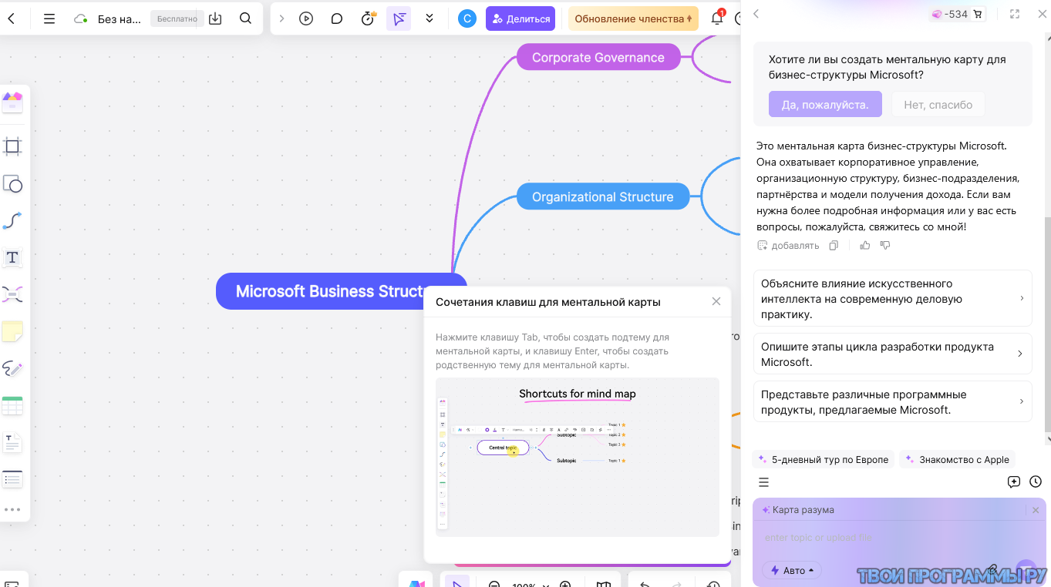The height and width of the screenshot is (587, 1051).
Task: Select the Corporate Governance node
Action: click(x=598, y=57)
